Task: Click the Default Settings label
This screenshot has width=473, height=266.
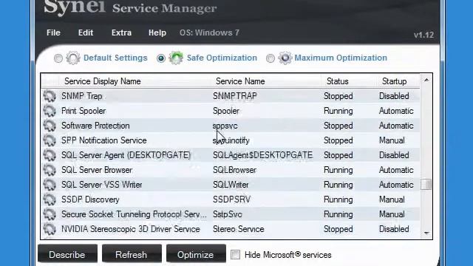Action: (x=115, y=58)
